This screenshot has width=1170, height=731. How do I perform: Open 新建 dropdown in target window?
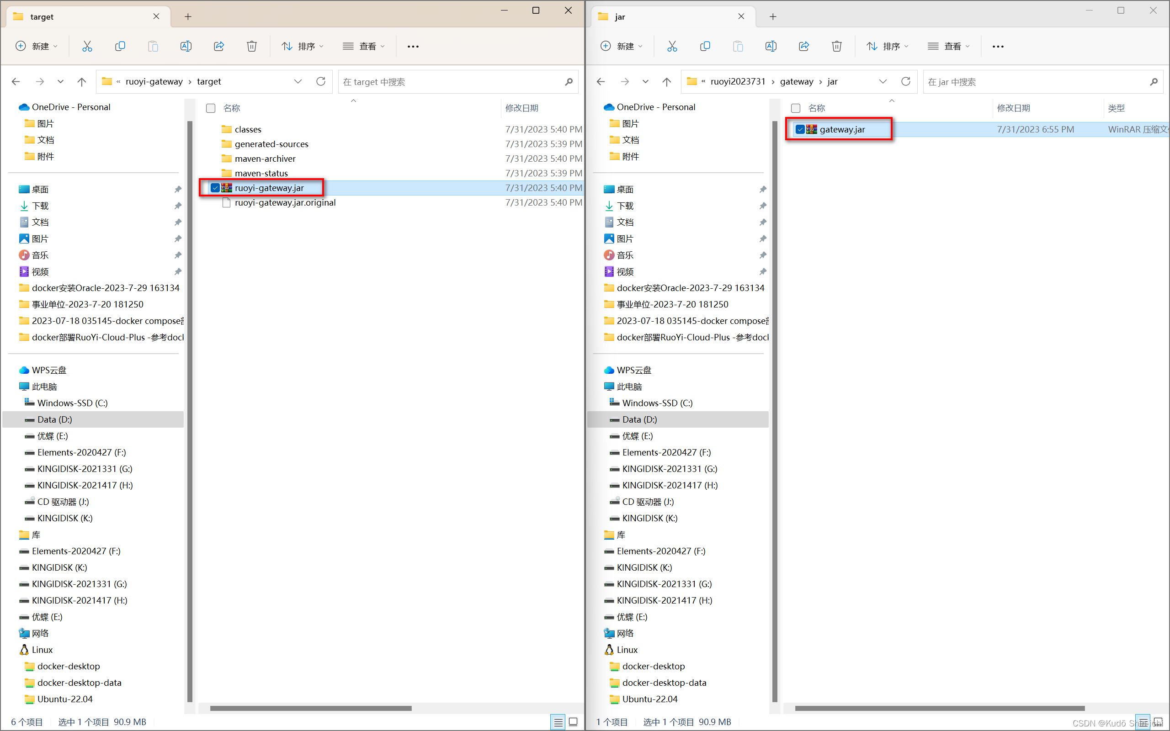[x=37, y=47]
